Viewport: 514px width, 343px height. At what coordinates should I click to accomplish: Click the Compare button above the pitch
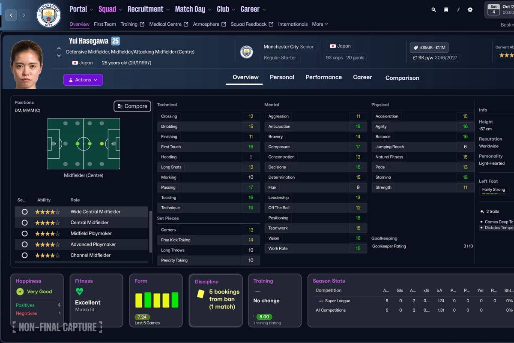132,106
